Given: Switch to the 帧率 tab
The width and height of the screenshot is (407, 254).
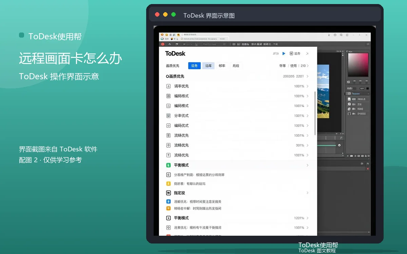Looking at the screenshot, I should tap(222, 66).
